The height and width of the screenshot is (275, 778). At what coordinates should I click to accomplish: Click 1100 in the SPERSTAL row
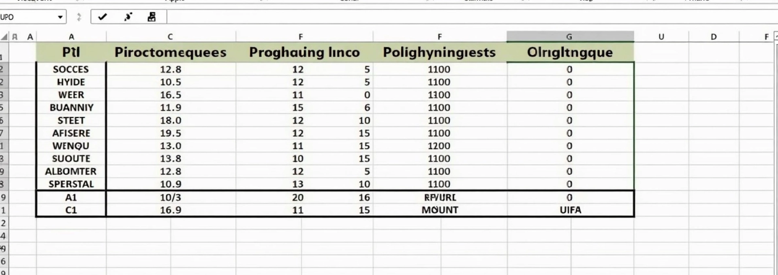(x=439, y=184)
